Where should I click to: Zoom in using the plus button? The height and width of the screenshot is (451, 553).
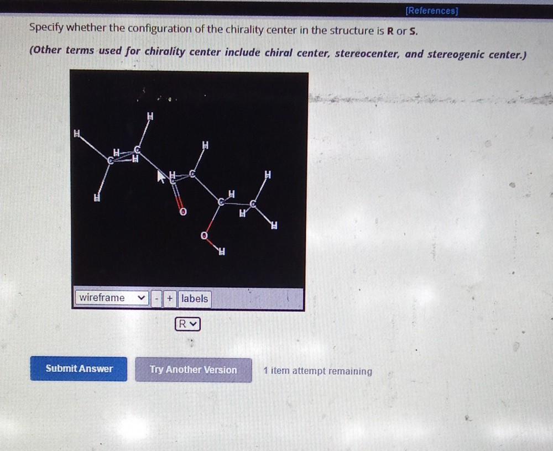pos(169,298)
